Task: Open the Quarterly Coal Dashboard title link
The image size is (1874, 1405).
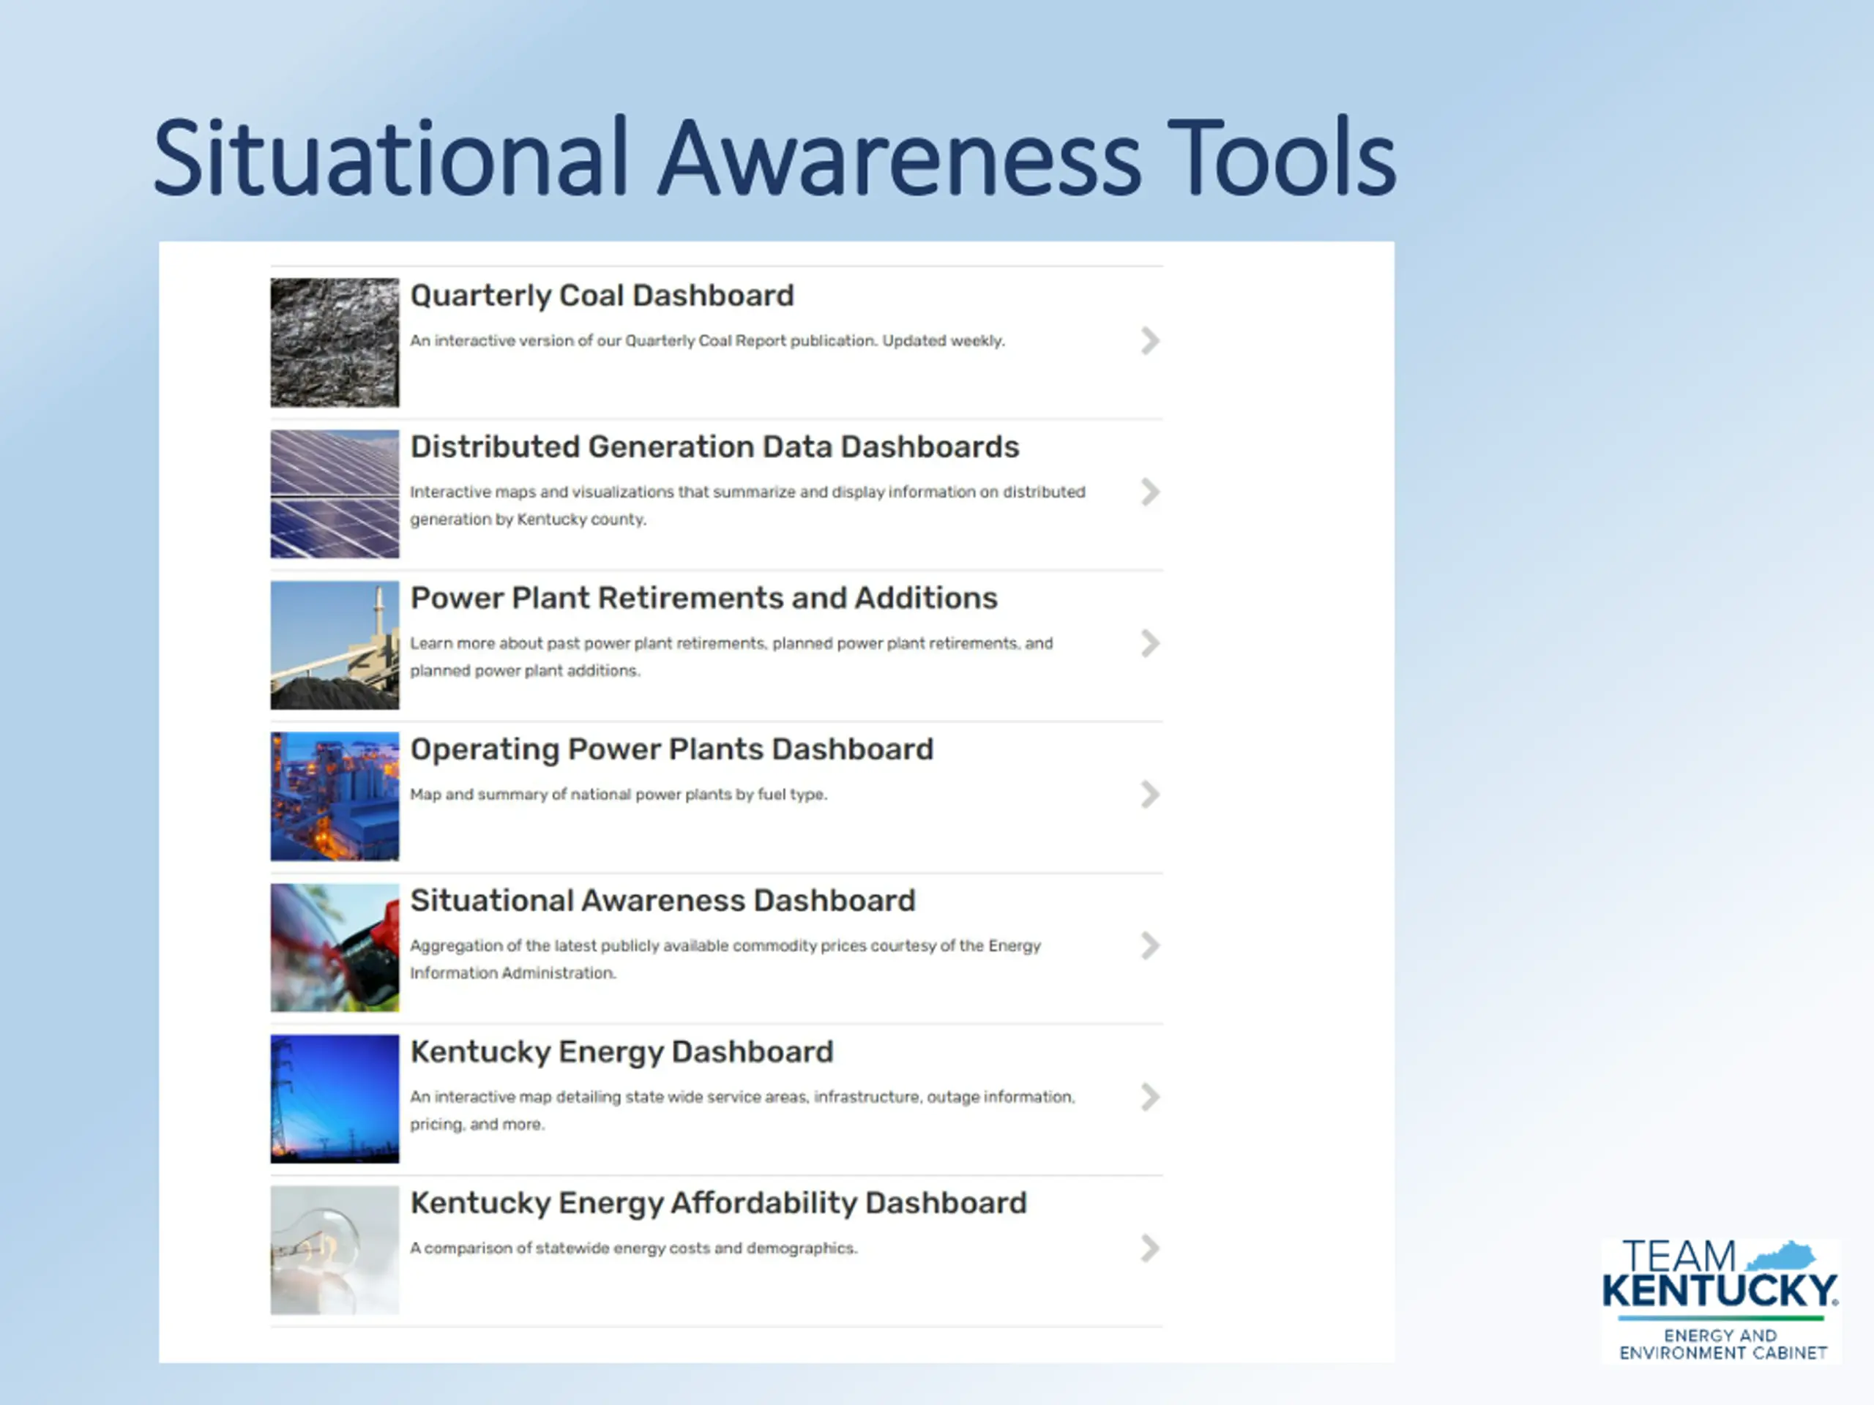Action: point(602,296)
